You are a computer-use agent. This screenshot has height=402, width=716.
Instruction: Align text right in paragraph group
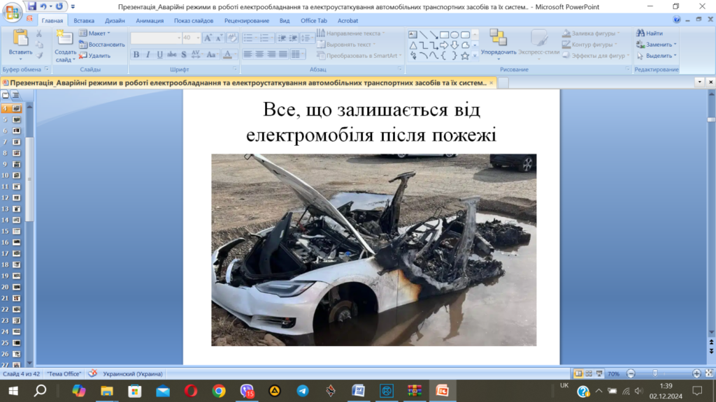tap(271, 54)
